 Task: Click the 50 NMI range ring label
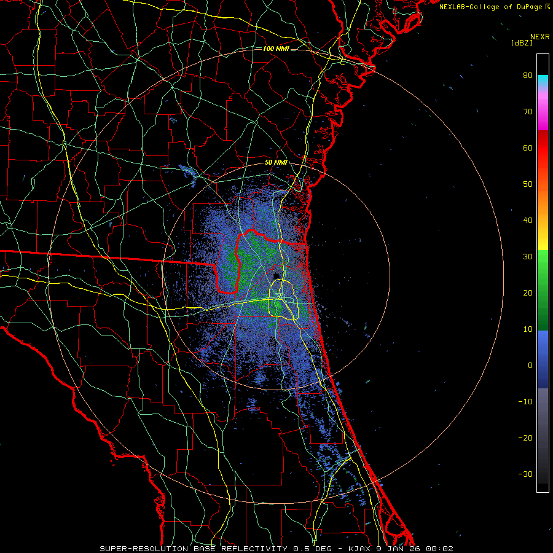pos(276,163)
